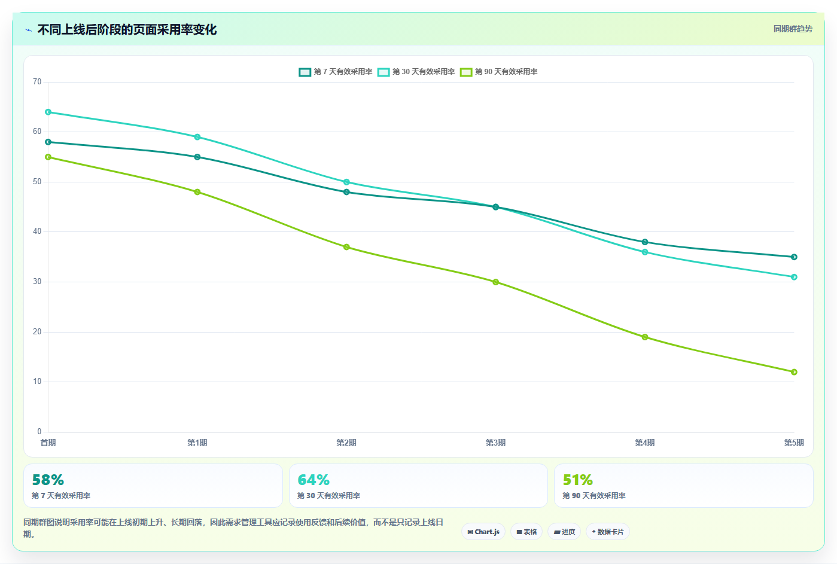Viewport: 837px width, 564px height.
Task: Click the dark teal legend color box
Action: click(305, 72)
